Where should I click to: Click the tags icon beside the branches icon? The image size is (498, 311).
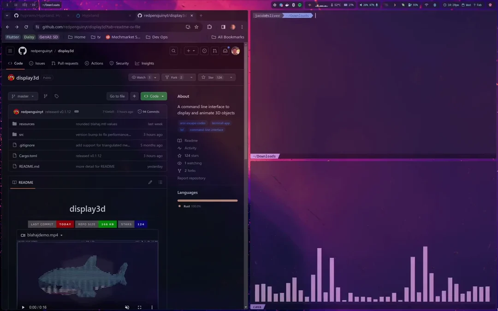(x=56, y=96)
